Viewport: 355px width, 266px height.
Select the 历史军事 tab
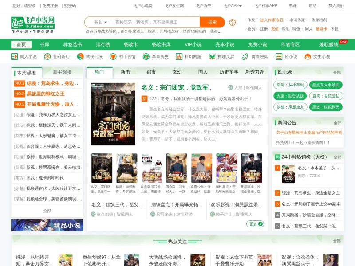(x=229, y=72)
